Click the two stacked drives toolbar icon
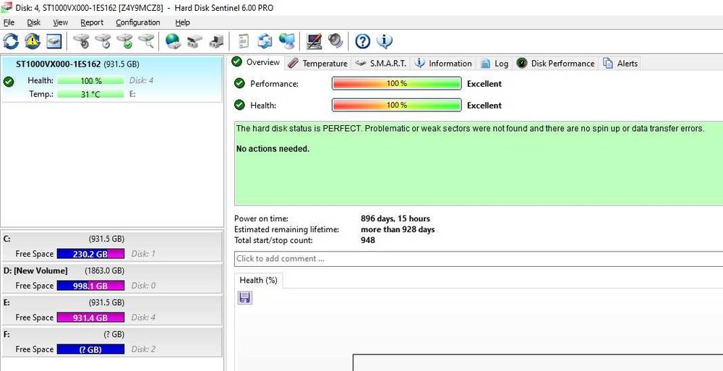 (194, 41)
